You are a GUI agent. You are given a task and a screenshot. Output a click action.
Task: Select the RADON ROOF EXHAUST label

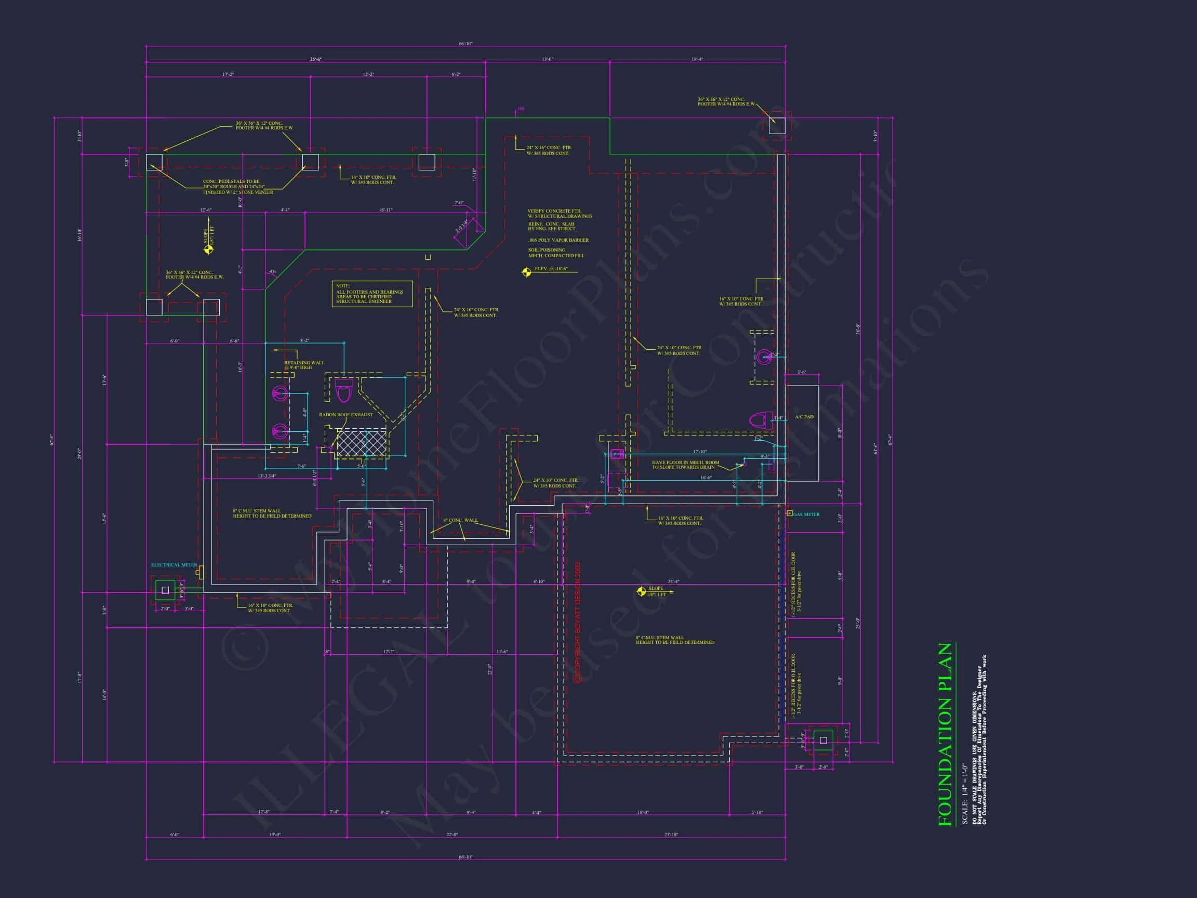(x=346, y=415)
